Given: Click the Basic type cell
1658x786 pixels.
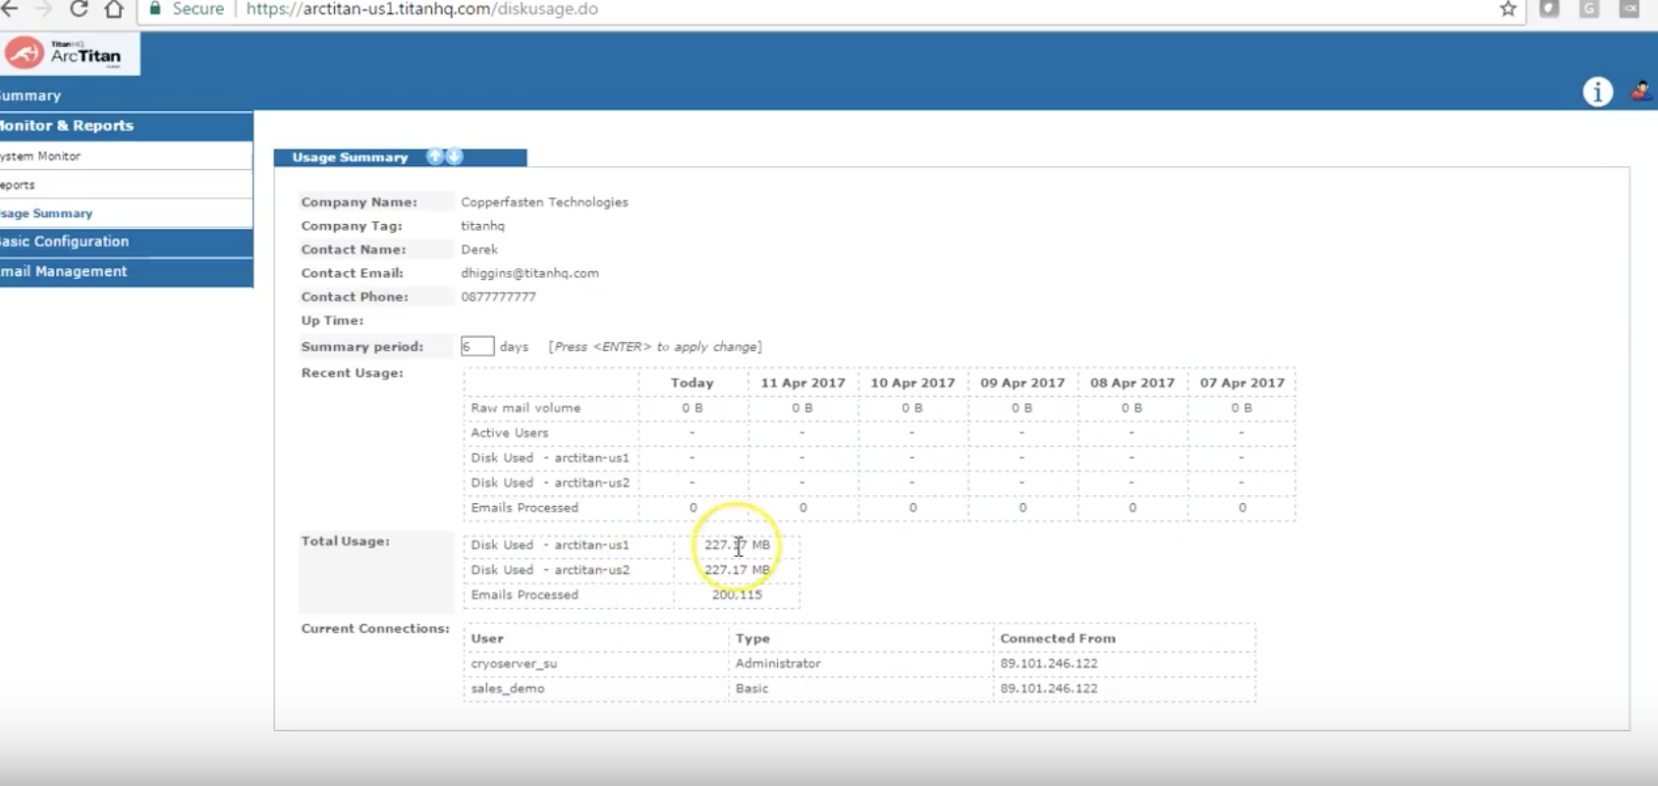Looking at the screenshot, I should [x=751, y=689].
